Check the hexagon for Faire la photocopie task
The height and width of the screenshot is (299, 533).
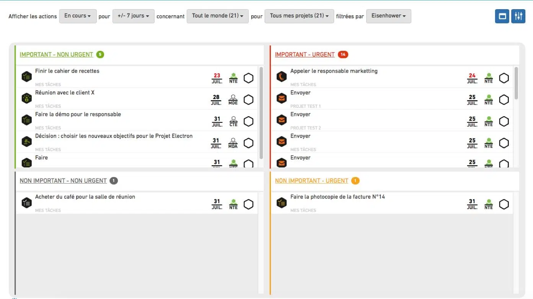click(x=504, y=204)
